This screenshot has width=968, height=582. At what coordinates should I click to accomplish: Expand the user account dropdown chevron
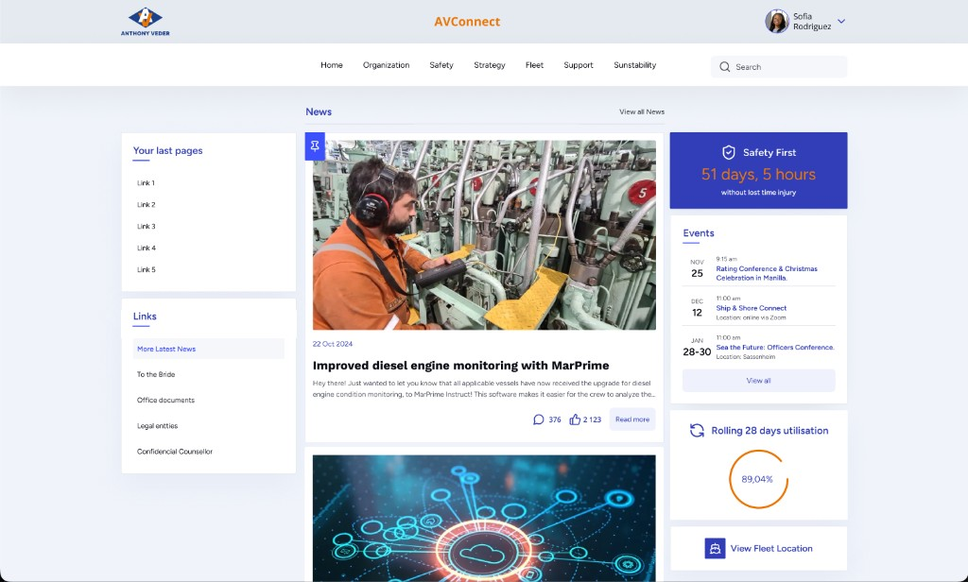coord(840,21)
